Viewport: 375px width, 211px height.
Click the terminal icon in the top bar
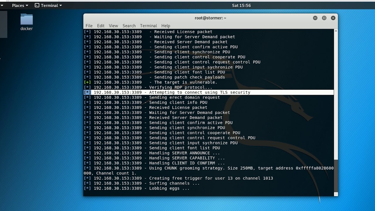[37, 5]
